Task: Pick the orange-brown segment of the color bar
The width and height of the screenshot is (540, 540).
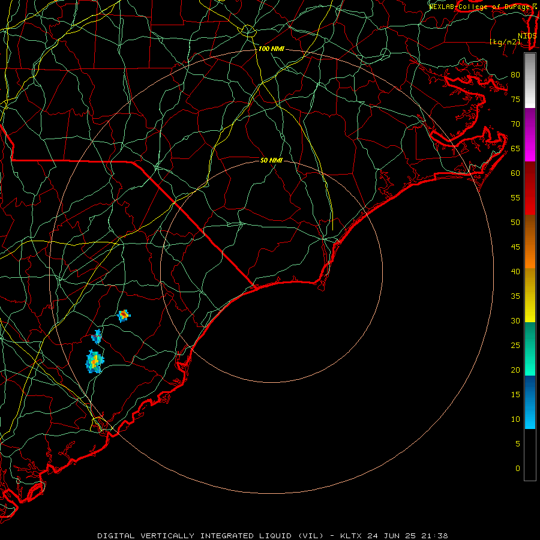Action: pyautogui.click(x=530, y=242)
